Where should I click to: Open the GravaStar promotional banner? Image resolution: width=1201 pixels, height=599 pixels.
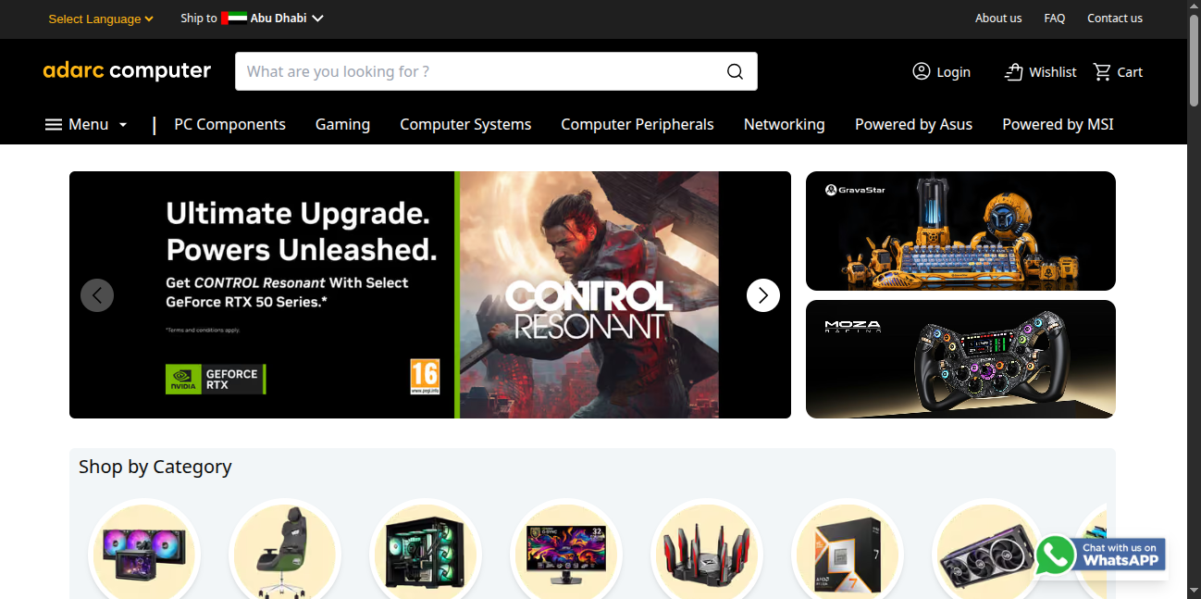point(960,231)
